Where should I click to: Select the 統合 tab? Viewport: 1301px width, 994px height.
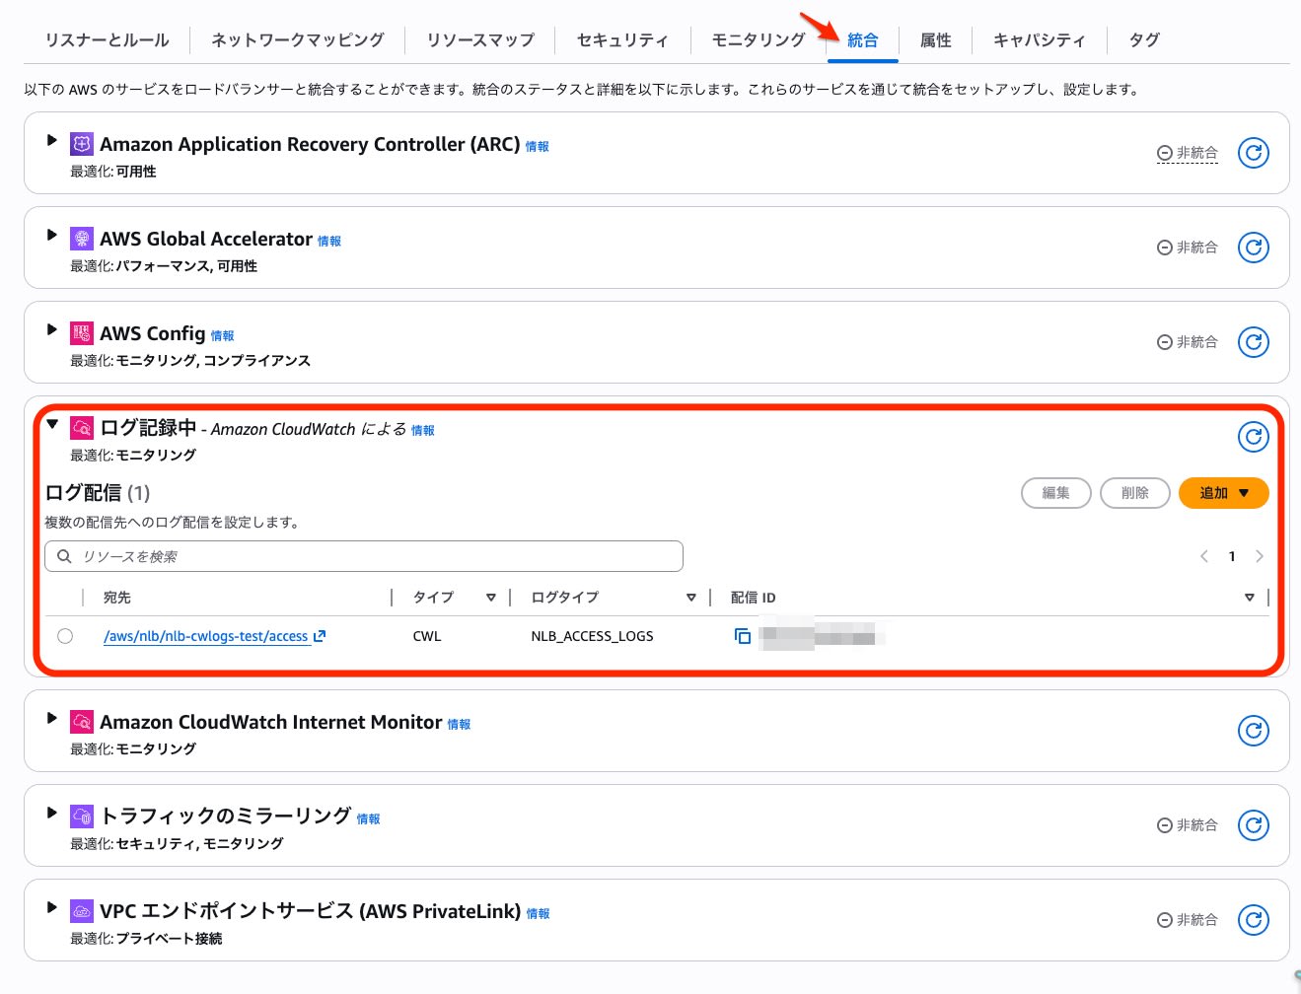pyautogui.click(x=862, y=40)
